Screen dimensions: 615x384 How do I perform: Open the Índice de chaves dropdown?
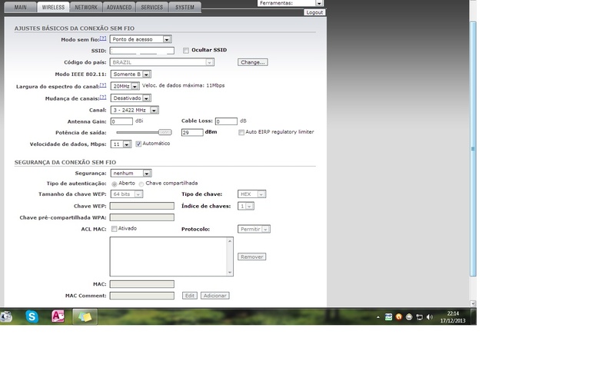246,206
